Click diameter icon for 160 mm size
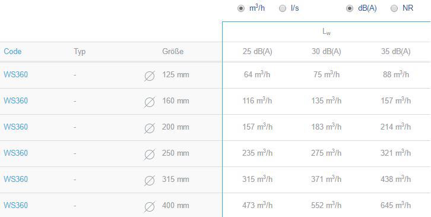The width and height of the screenshot is (431, 217). pos(150,102)
